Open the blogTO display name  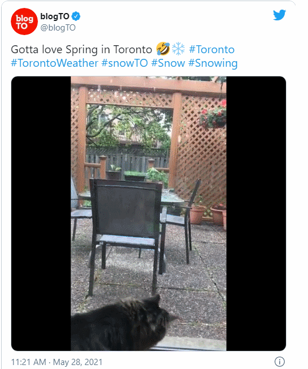[x=55, y=16]
